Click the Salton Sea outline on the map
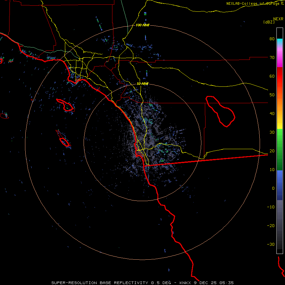 220,111
